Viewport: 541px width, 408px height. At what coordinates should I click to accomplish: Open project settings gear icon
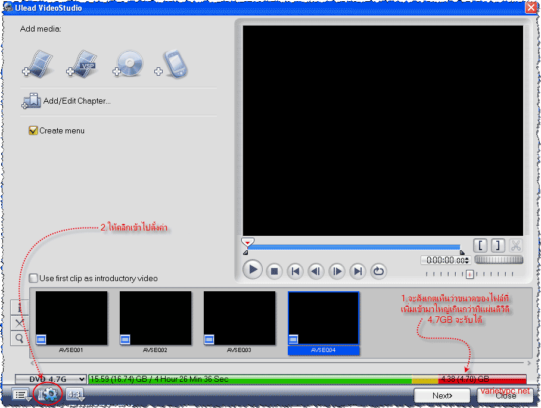pyautogui.click(x=48, y=394)
